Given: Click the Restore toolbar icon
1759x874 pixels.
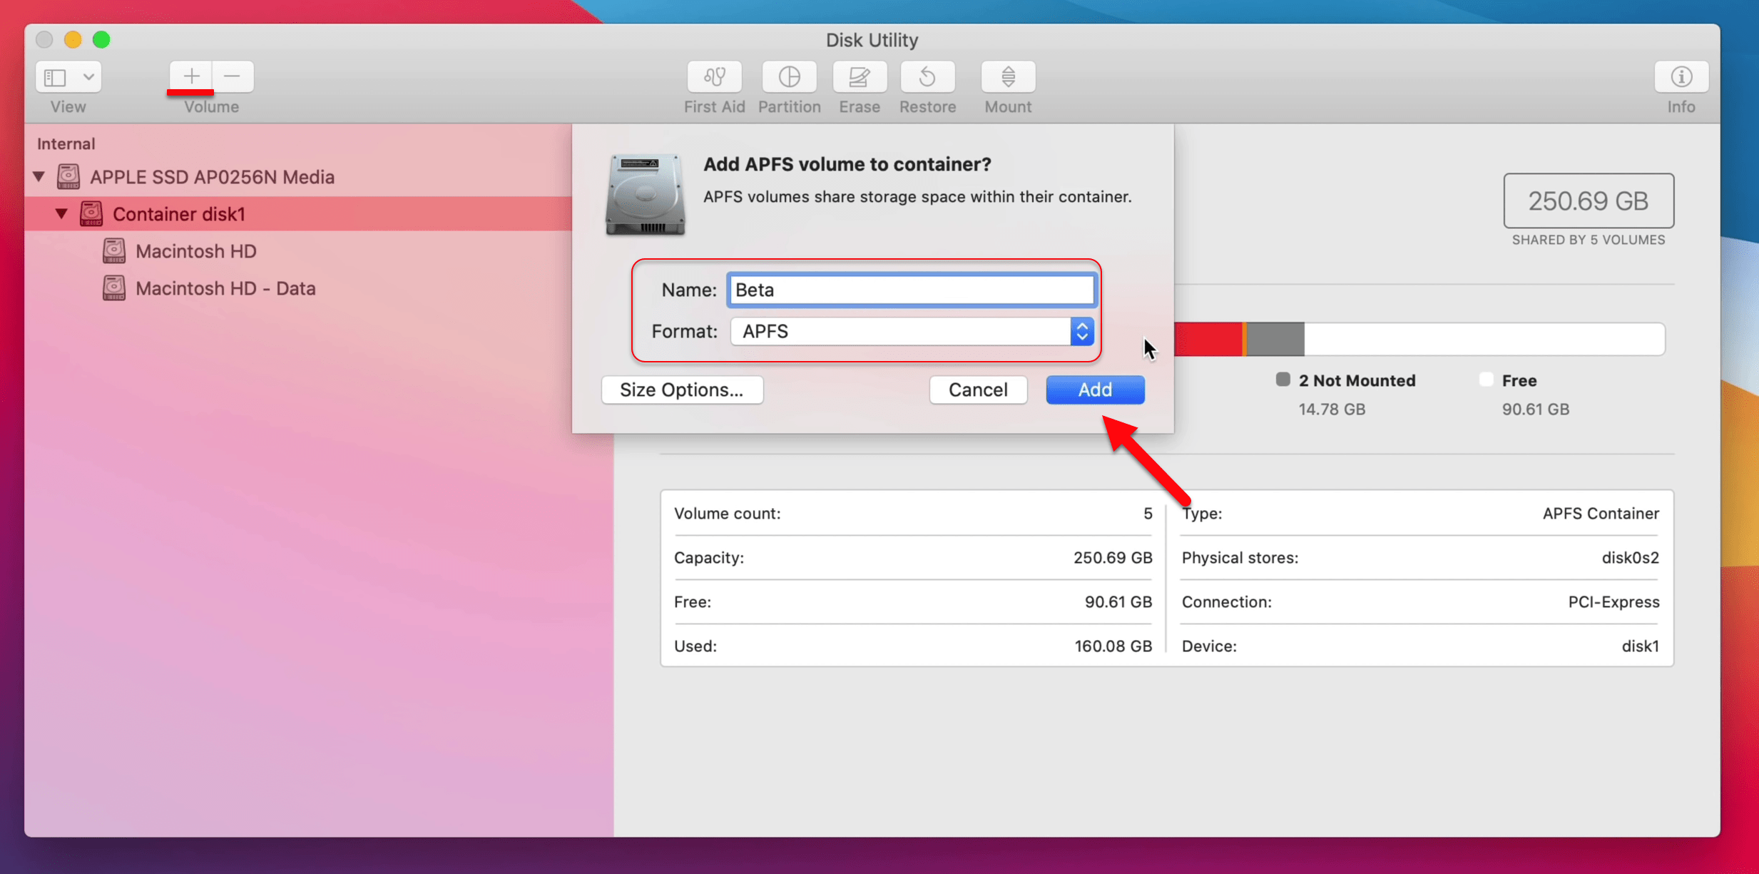Looking at the screenshot, I should 927,76.
